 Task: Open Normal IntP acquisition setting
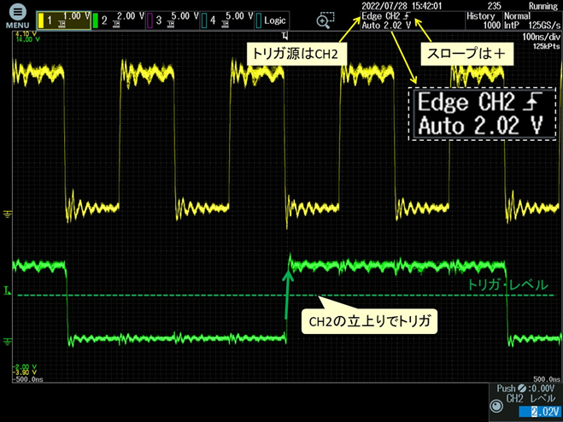(532, 21)
